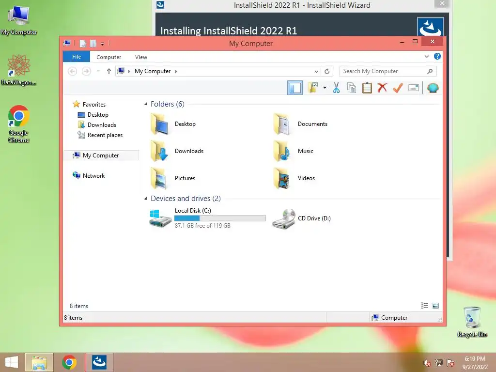Click the Rename toolbar icon

[x=414, y=88]
